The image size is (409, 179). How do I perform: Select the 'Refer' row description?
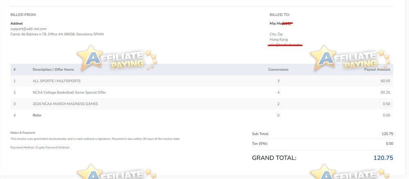click(37, 115)
